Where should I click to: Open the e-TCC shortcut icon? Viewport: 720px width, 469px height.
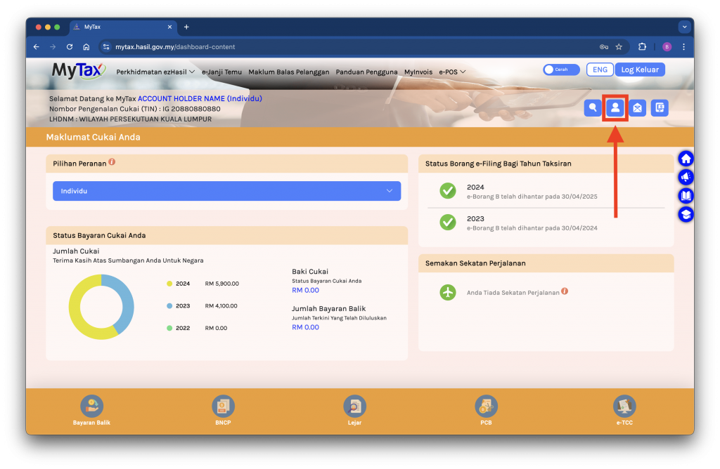click(624, 406)
